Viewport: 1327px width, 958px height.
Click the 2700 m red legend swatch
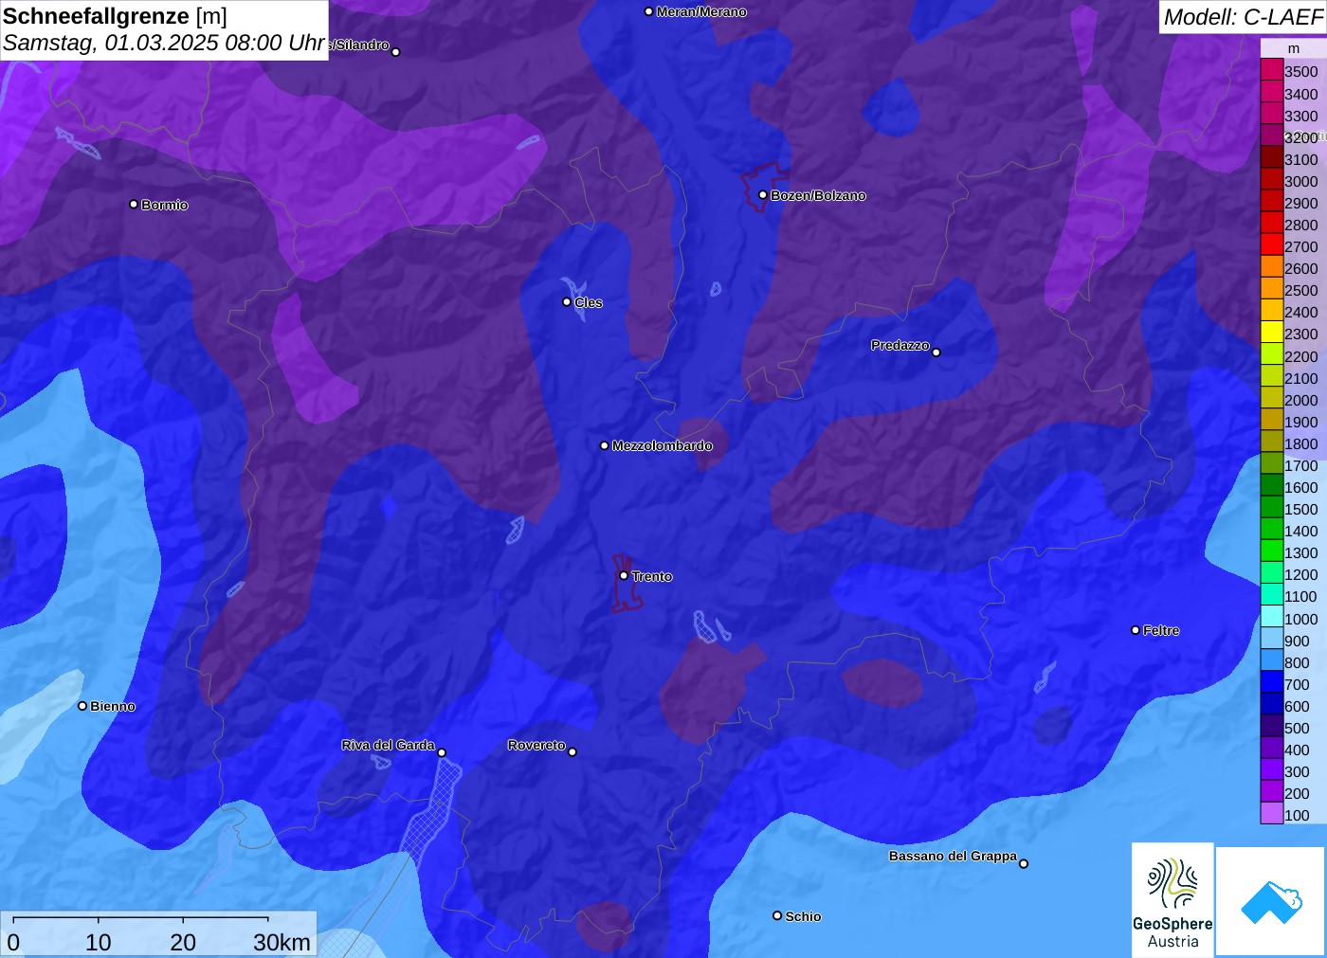tap(1272, 245)
